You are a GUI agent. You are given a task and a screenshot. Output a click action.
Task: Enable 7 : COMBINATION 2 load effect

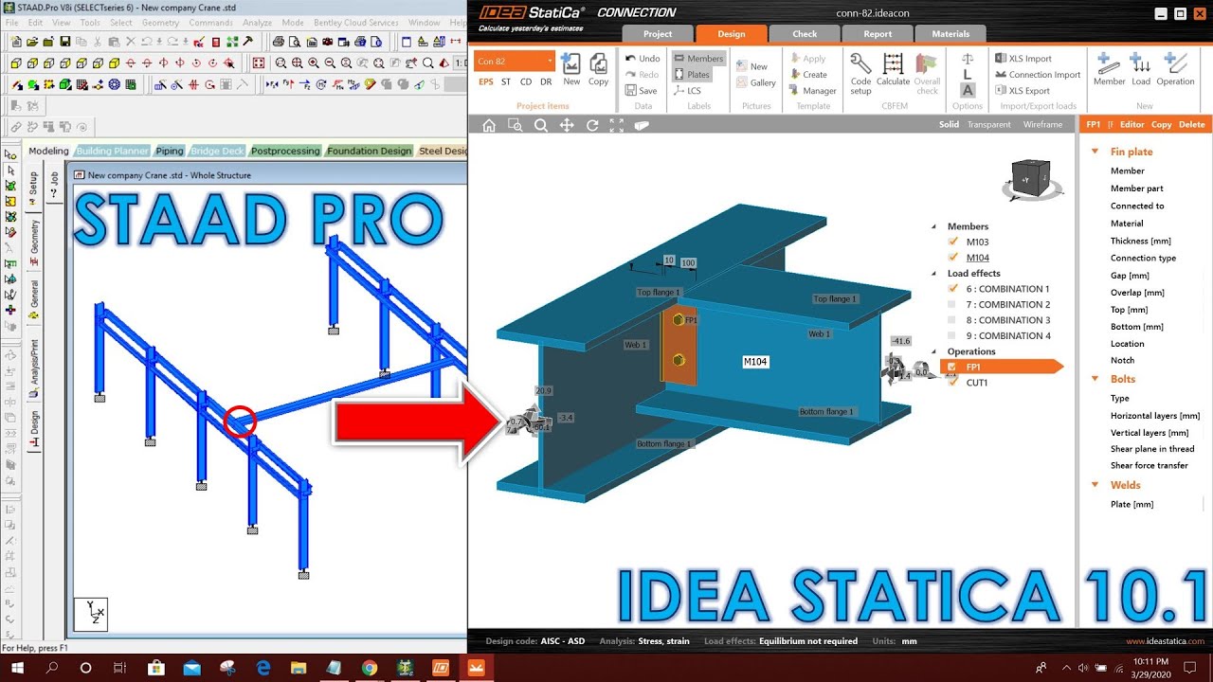tap(953, 304)
